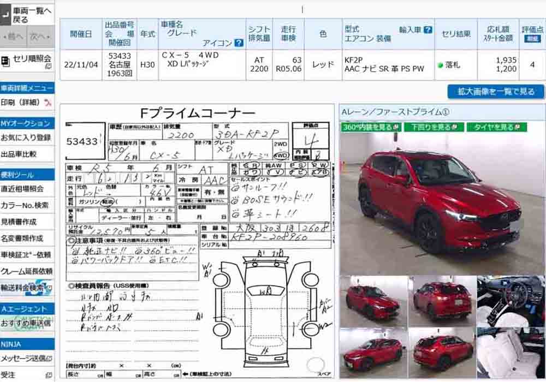546x382 pixels.
Task: Click the main red CX-5 photo
Action: click(442, 204)
